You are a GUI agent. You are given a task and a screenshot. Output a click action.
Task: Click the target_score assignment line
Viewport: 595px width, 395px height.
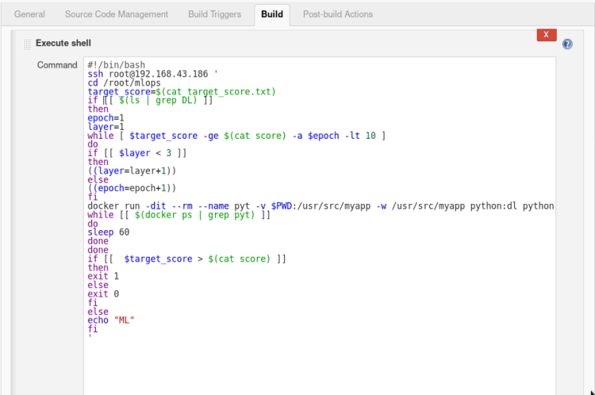[181, 92]
